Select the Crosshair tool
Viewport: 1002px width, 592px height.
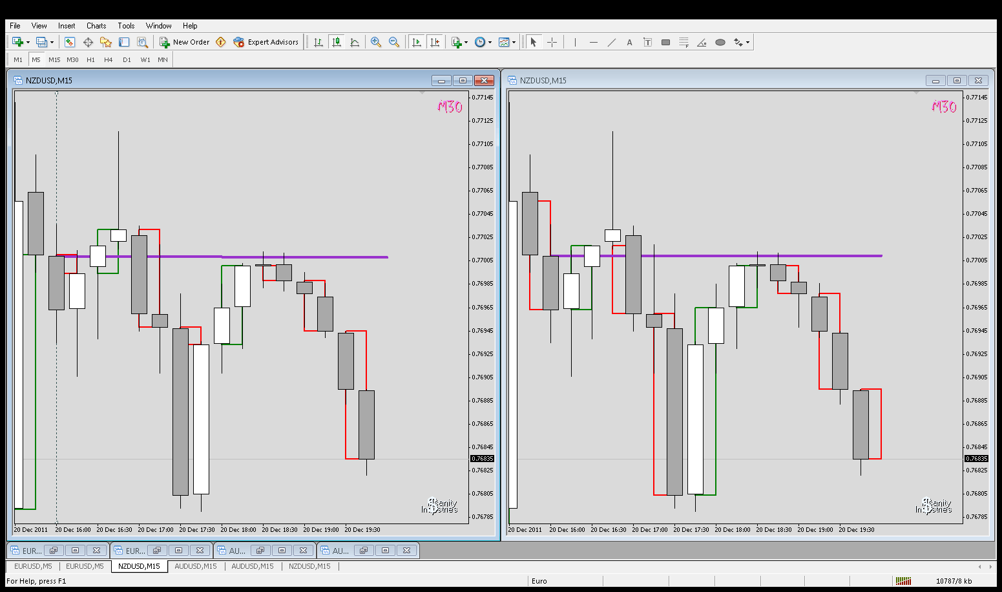pos(552,42)
